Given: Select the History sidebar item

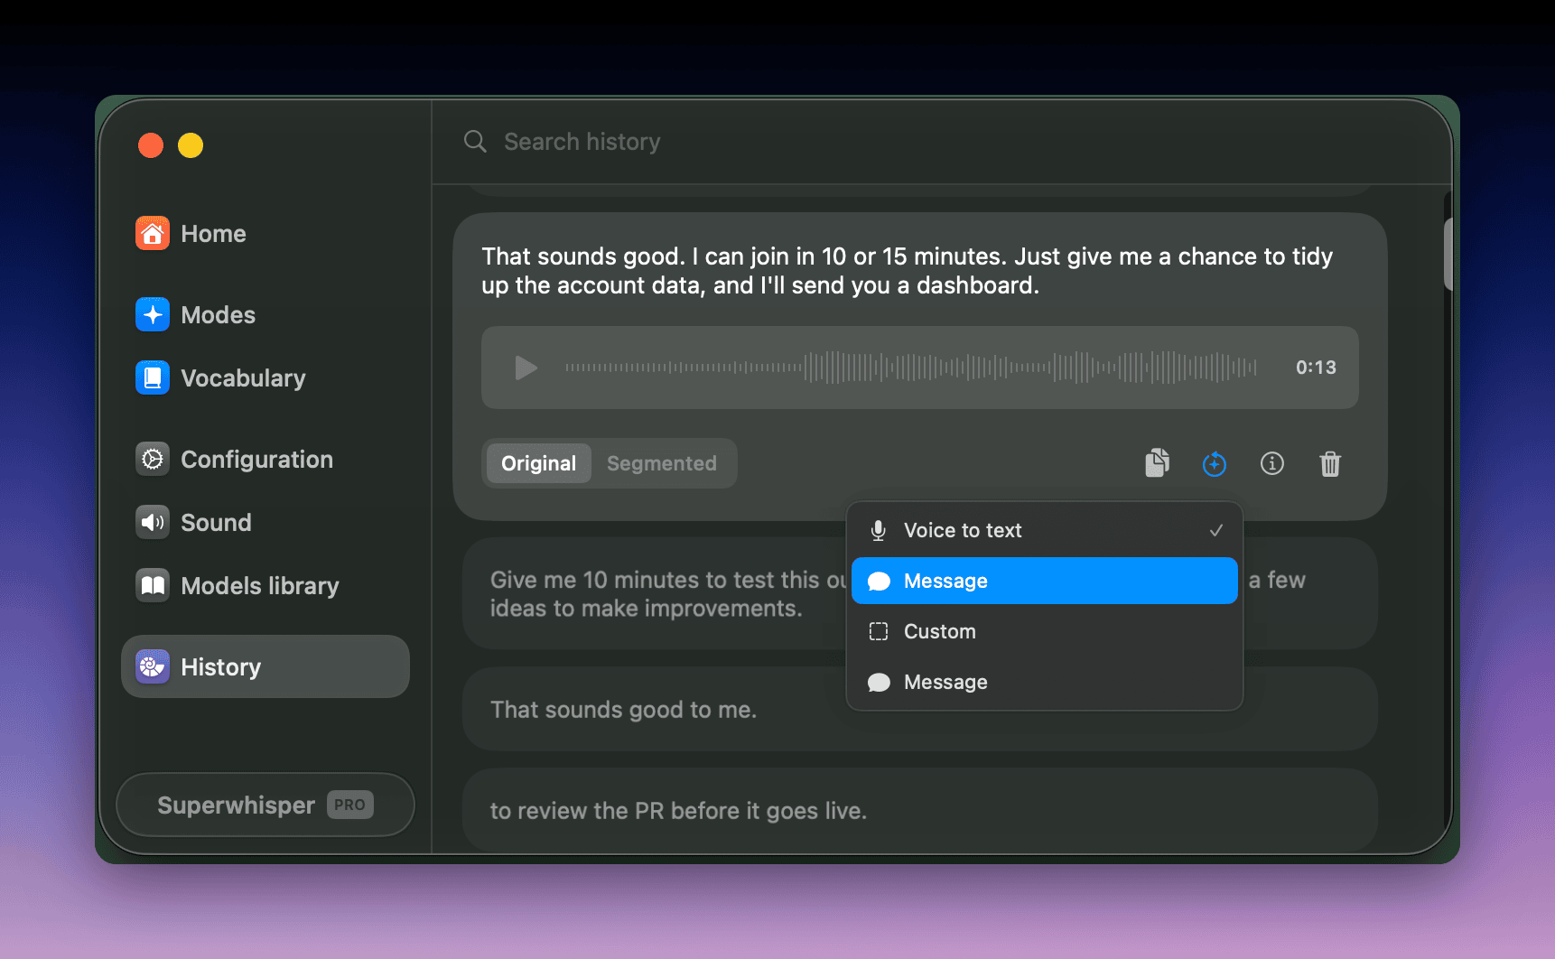Looking at the screenshot, I should (265, 666).
